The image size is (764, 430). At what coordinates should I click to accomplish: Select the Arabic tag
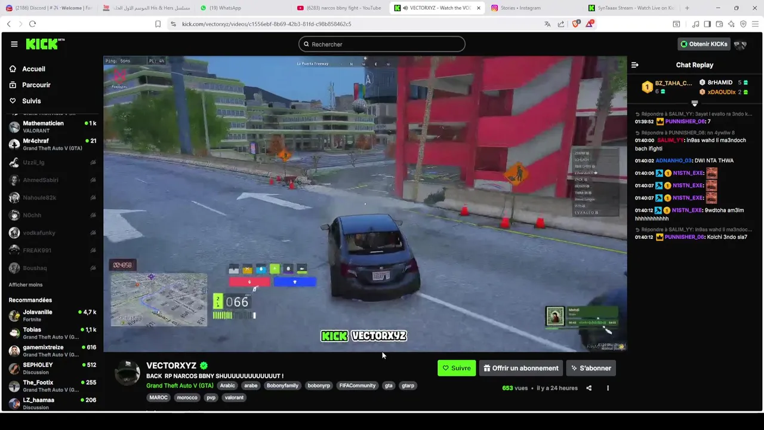(x=227, y=386)
